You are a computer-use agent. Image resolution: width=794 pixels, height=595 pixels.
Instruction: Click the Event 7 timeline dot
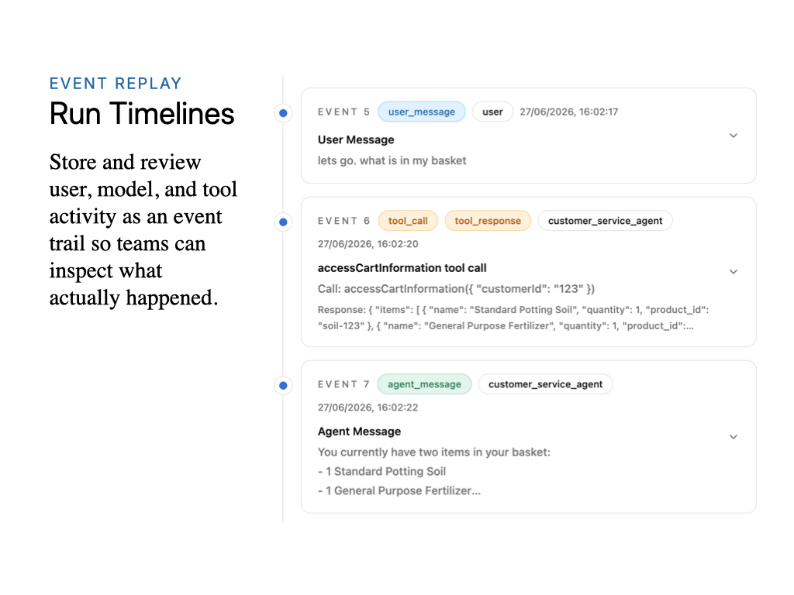(283, 386)
